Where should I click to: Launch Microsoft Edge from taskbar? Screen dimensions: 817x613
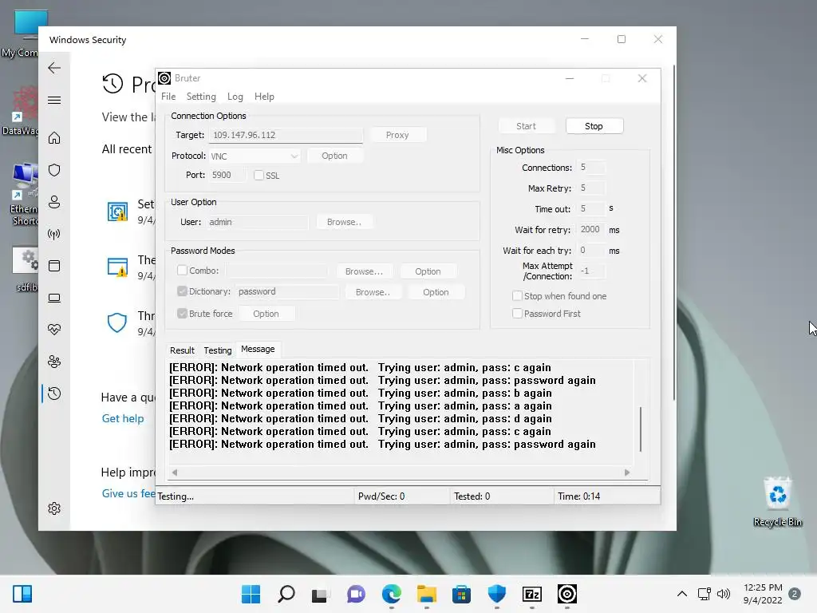pos(391,594)
